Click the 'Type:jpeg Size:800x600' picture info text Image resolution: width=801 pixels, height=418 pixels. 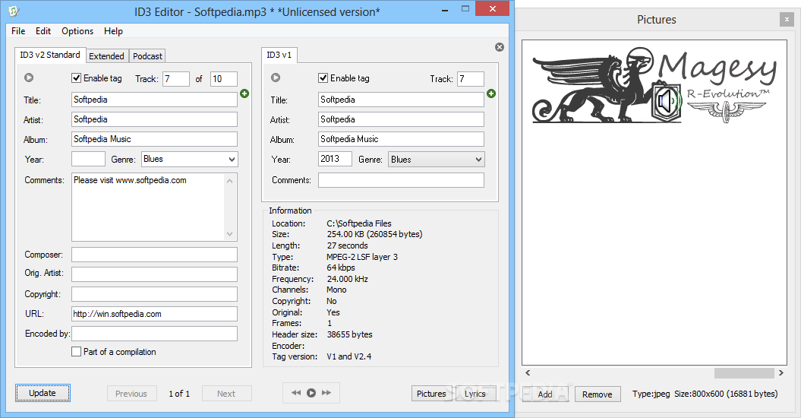pyautogui.click(x=705, y=394)
